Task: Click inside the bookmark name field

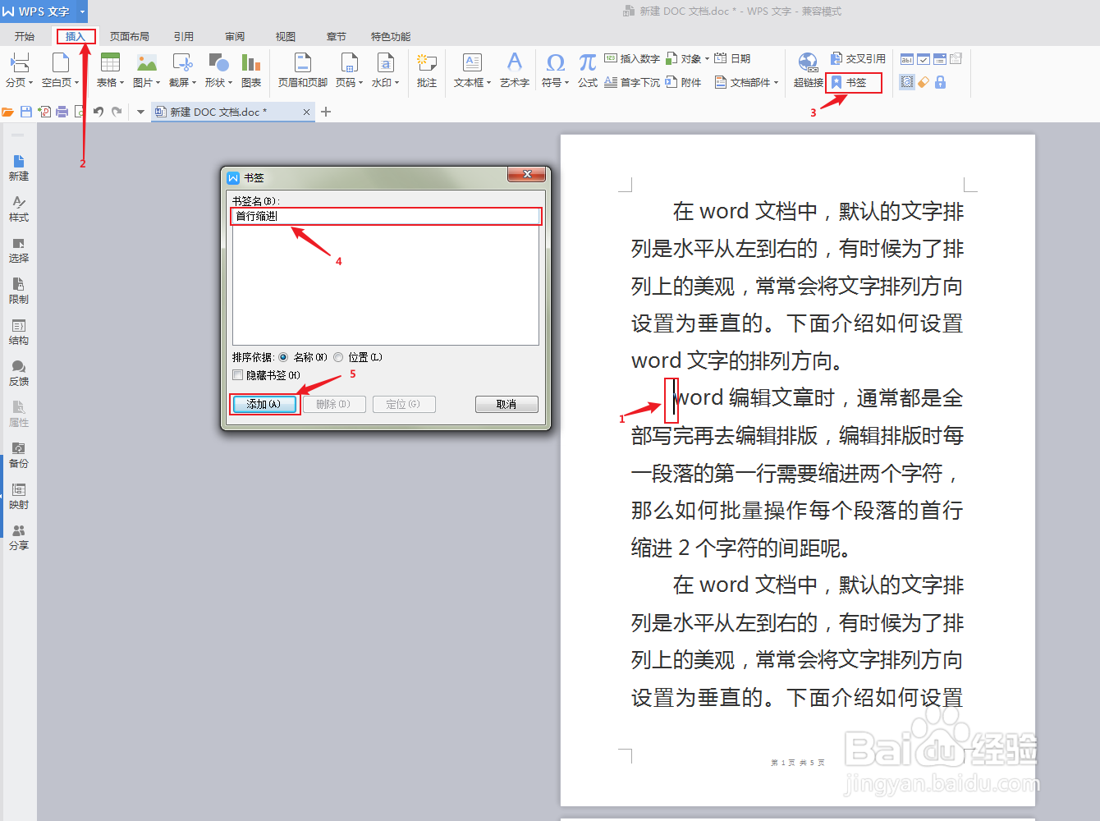Action: coord(386,216)
